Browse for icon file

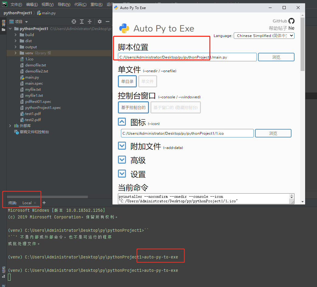(273, 133)
